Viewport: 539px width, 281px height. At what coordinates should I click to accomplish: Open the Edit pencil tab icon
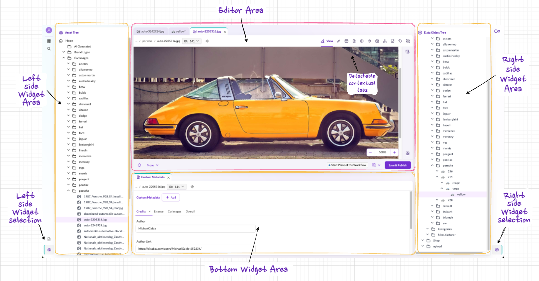point(339,41)
